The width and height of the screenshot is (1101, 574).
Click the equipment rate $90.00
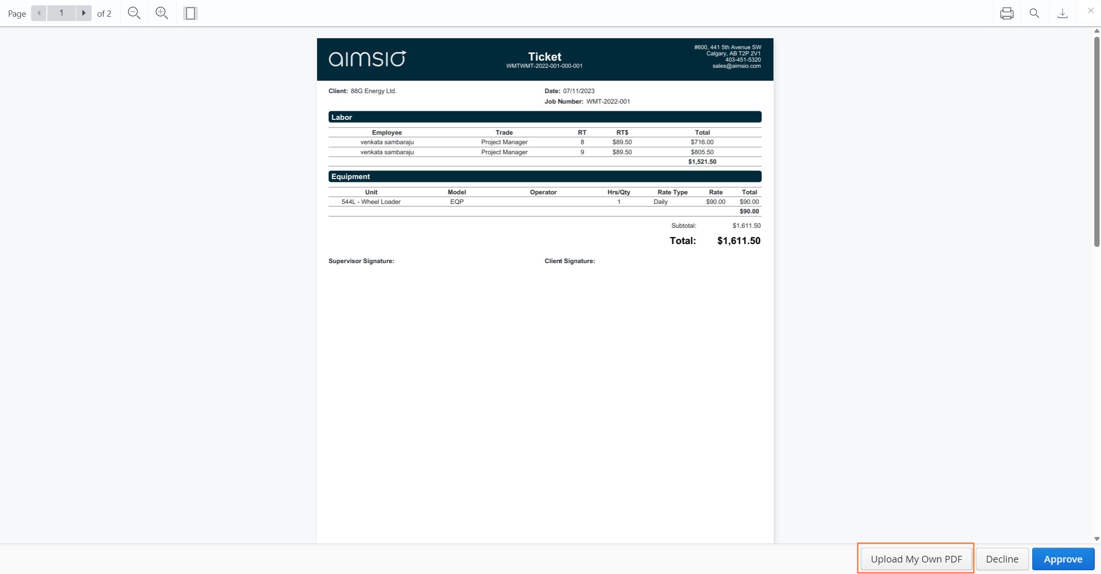click(x=716, y=202)
